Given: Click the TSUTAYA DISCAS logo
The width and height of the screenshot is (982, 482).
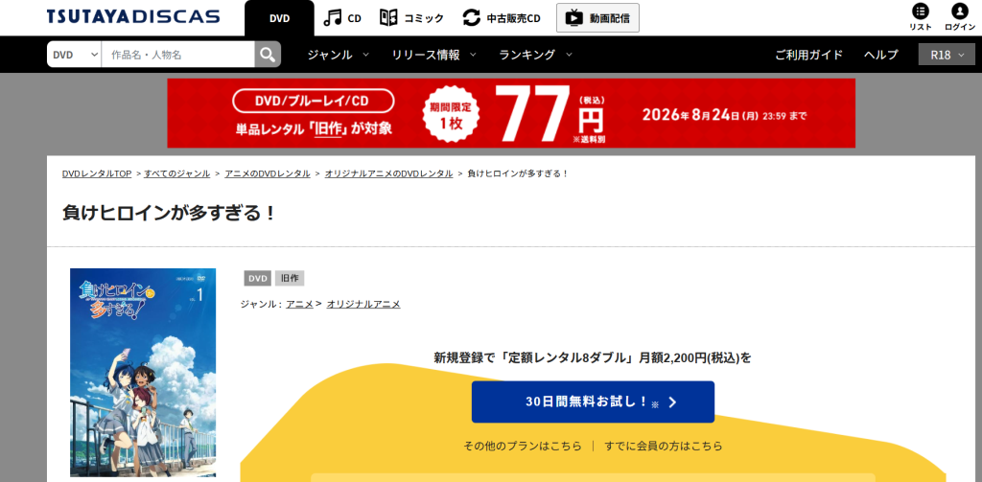Looking at the screenshot, I should 133,16.
